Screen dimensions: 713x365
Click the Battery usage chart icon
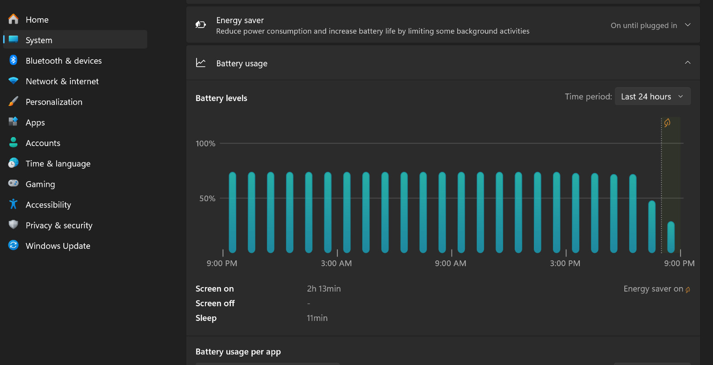(201, 63)
